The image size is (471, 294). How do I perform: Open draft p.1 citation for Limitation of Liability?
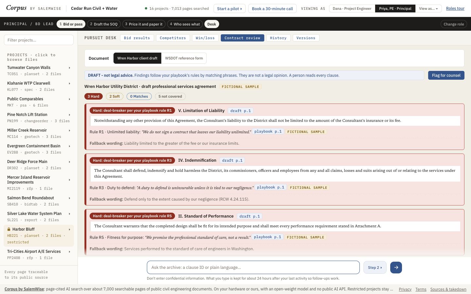point(240,111)
